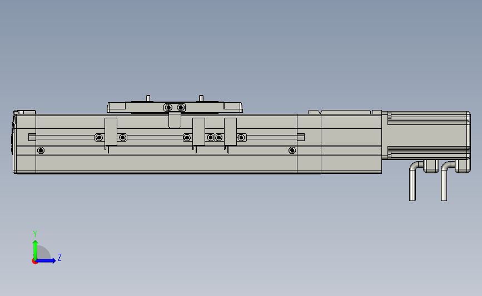This screenshot has width=482, height=296.
Task: Click the green Y axis arrow of the triad
Action: [35, 250]
